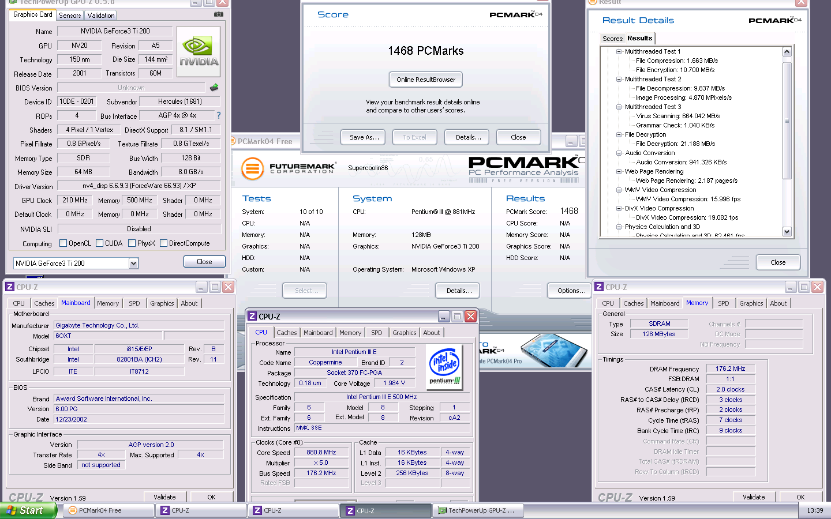
Task: Select 'File Compression: 1.663 MB/s' result row
Action: coord(677,61)
